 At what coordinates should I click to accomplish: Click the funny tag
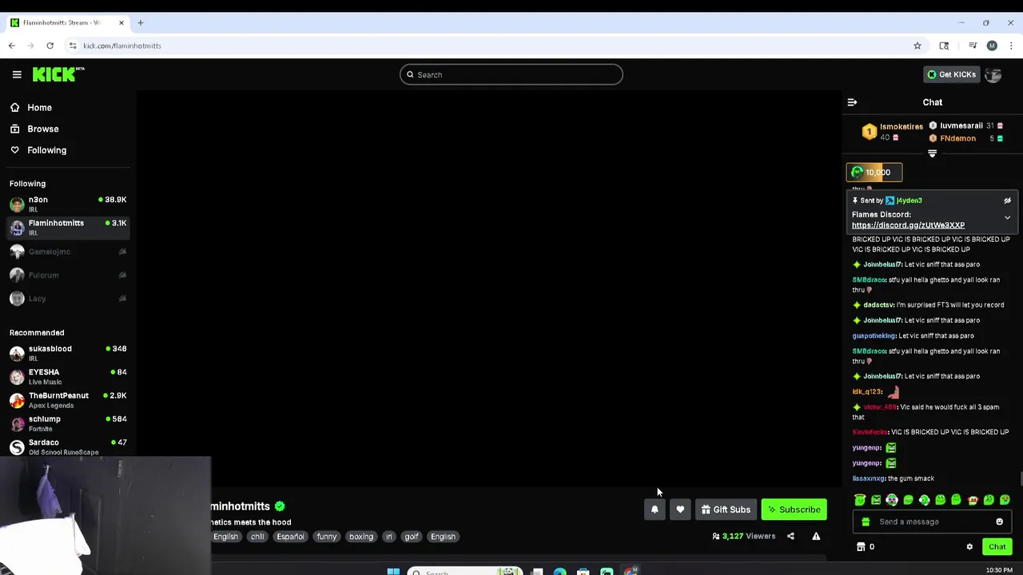(x=327, y=537)
